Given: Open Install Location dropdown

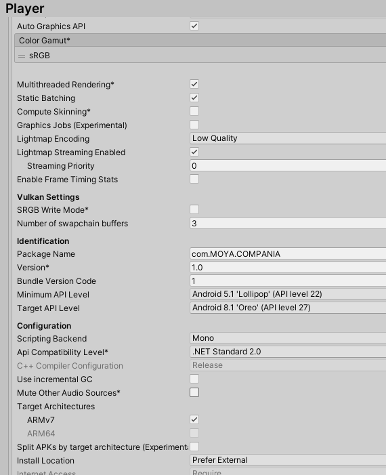Looking at the screenshot, I should (288, 460).
